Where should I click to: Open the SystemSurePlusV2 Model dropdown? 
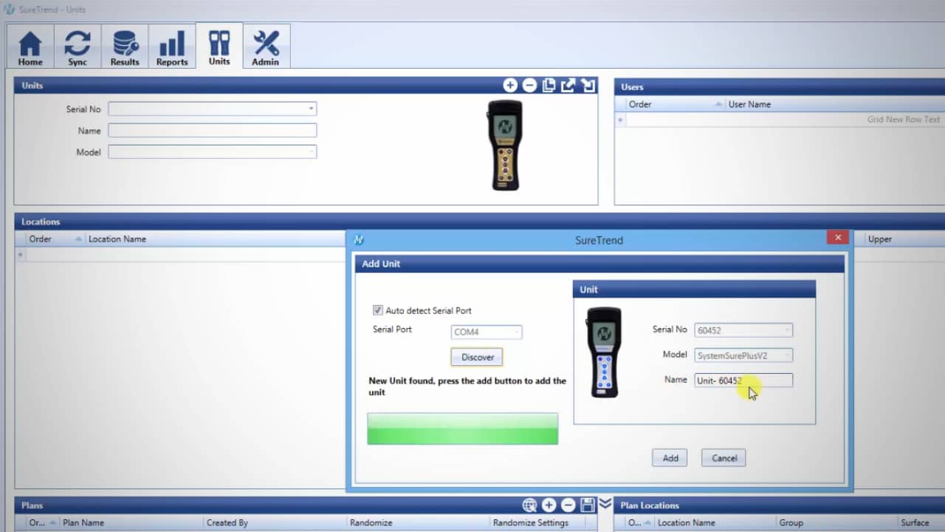coord(743,355)
